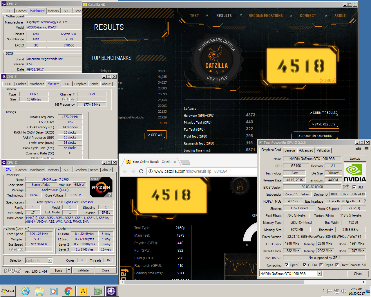
Task: Click the taskbar clock showing 2:47 AM
Action: click(x=357, y=291)
